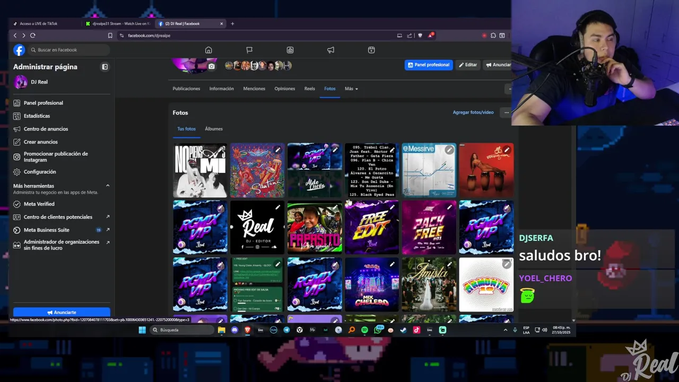Image resolution: width=679 pixels, height=382 pixels.
Task: Click the Anunciarte button in the sidebar
Action: coord(62,312)
